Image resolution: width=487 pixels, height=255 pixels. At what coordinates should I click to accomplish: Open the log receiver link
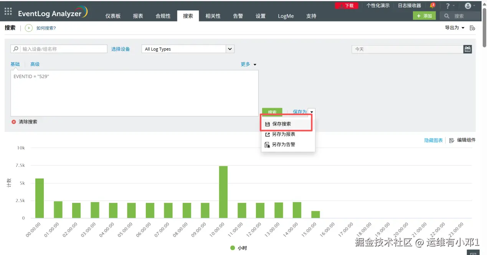coord(409,5)
